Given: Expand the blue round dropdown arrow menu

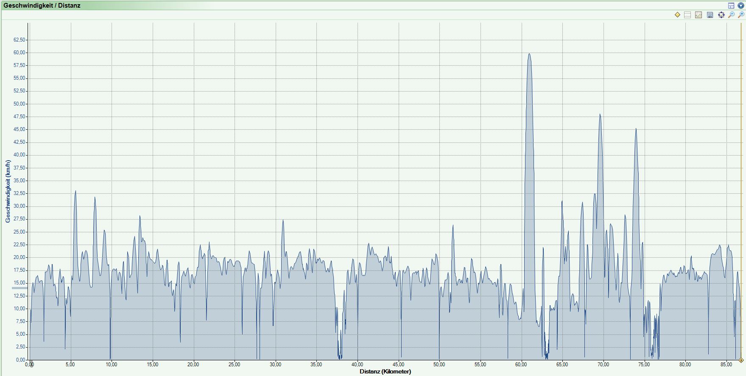Looking at the screenshot, I should point(740,6).
